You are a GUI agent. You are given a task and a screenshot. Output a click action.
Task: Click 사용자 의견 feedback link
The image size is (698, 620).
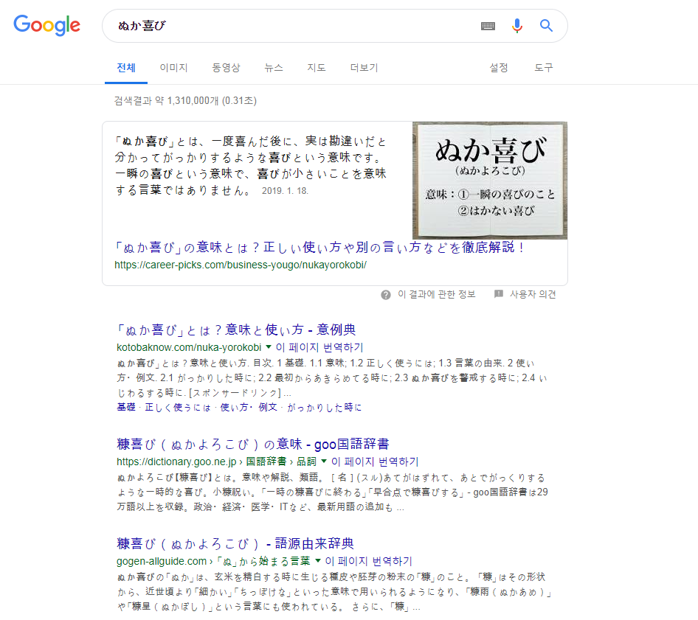[533, 294]
